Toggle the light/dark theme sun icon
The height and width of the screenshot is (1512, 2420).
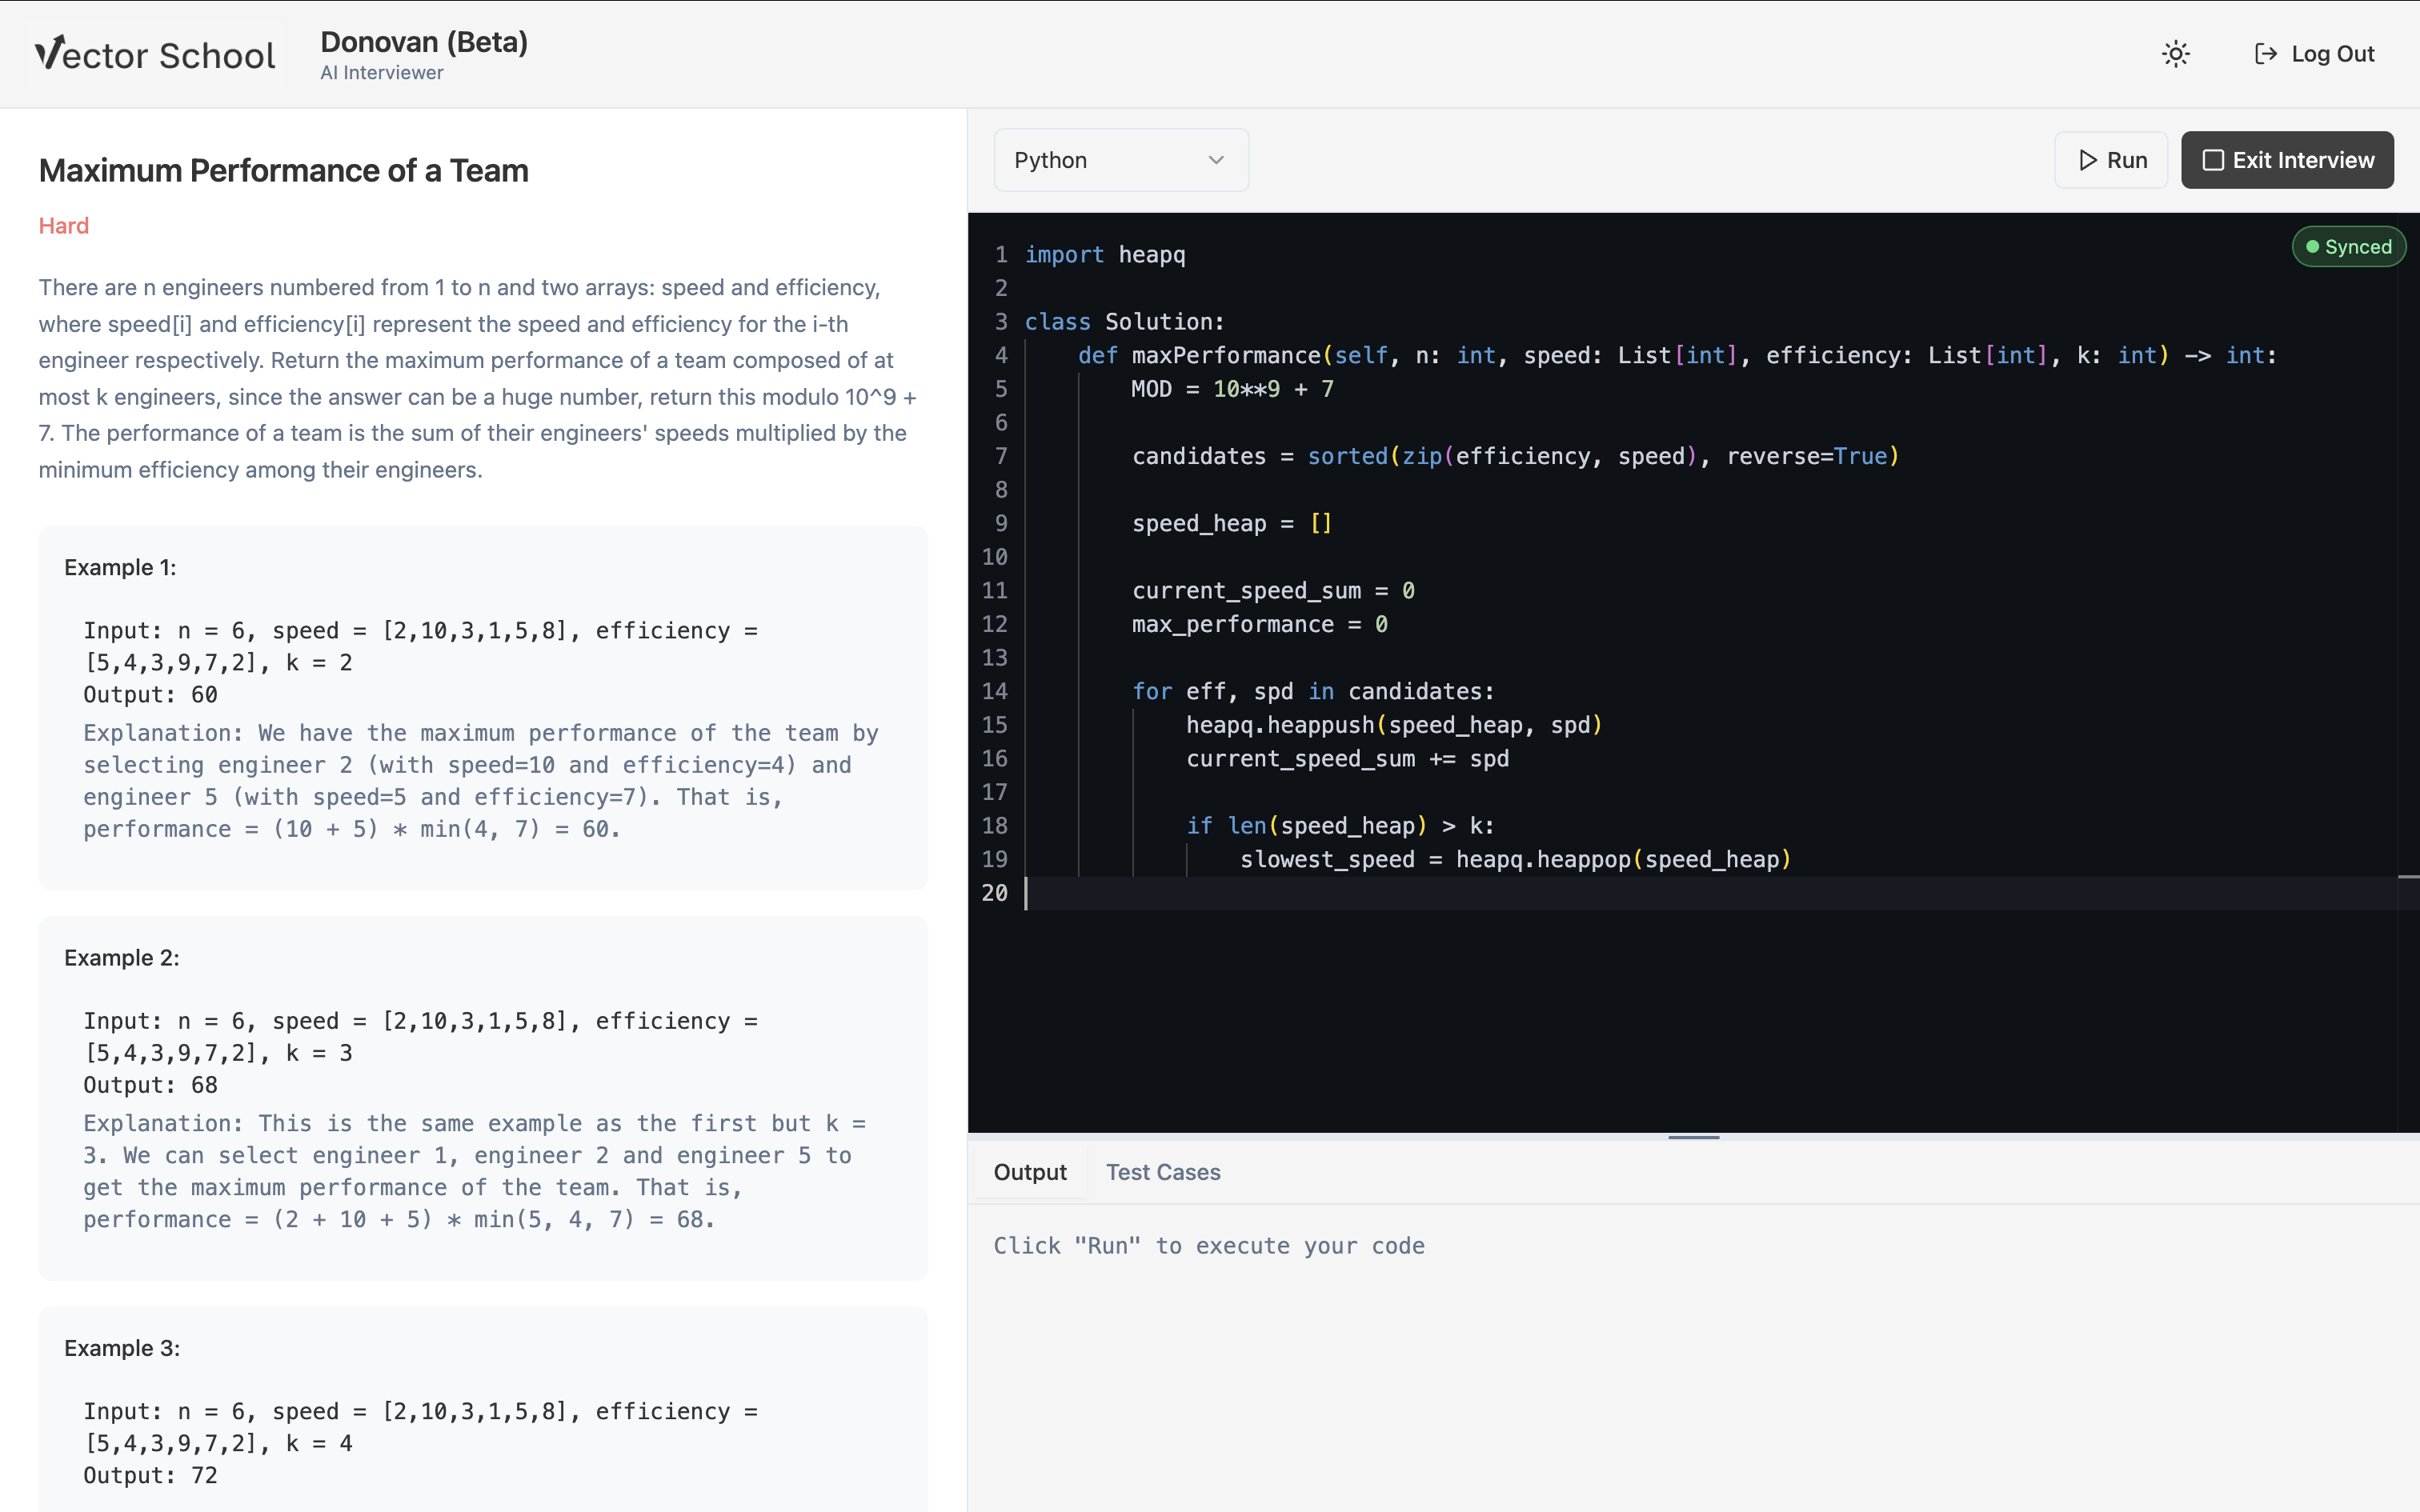tap(2176, 54)
